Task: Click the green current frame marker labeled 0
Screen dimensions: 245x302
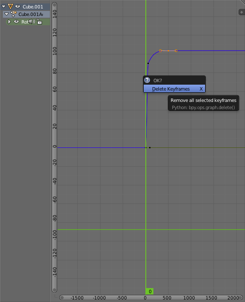Action: coord(150,291)
